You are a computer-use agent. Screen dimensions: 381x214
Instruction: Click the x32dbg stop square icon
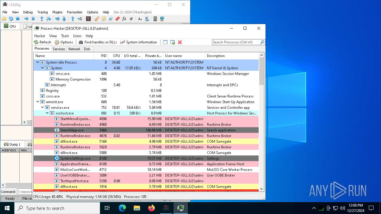tap(18, 19)
